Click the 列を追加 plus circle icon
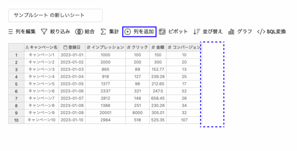Screen dimensions: 297x151 128,32
